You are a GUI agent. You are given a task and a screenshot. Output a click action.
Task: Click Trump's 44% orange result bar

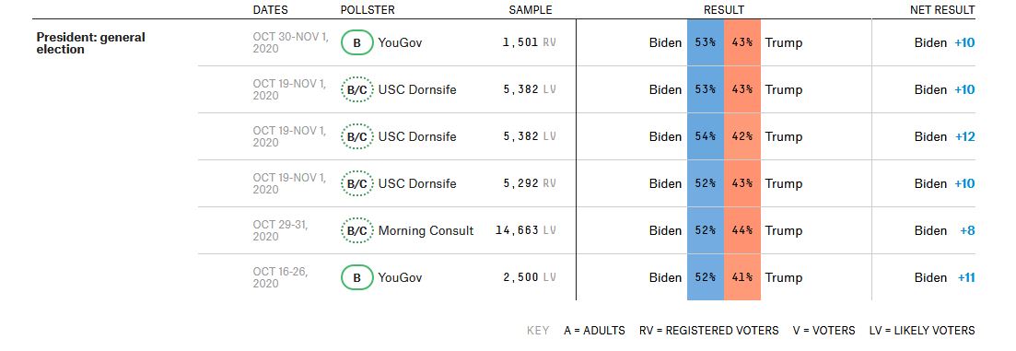(x=742, y=230)
